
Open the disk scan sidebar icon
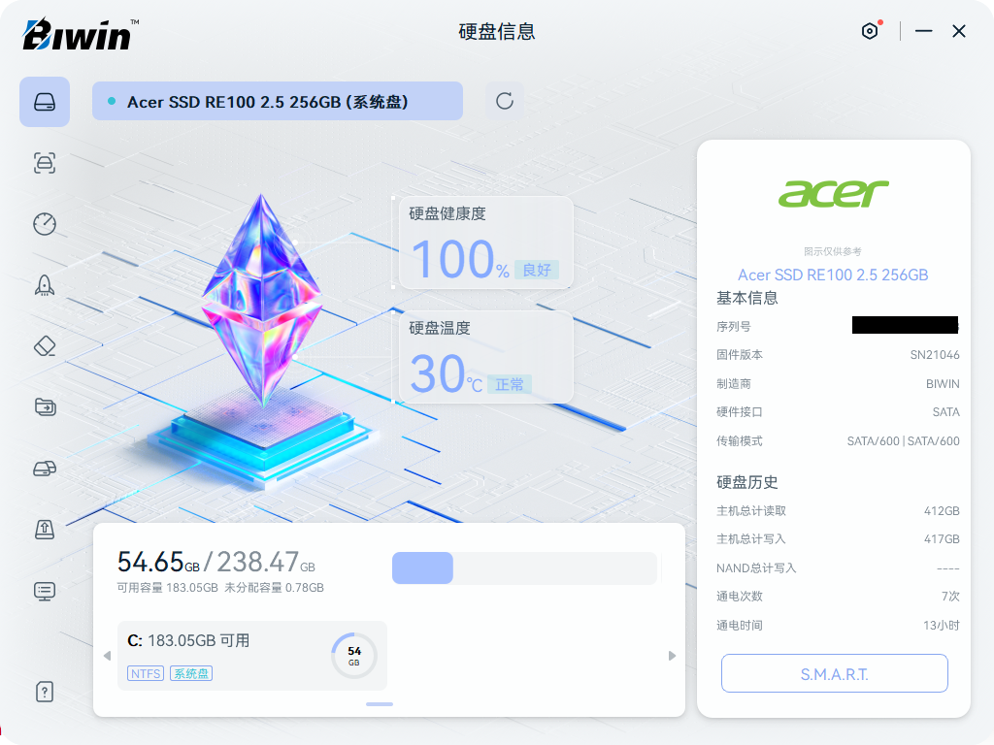point(45,163)
